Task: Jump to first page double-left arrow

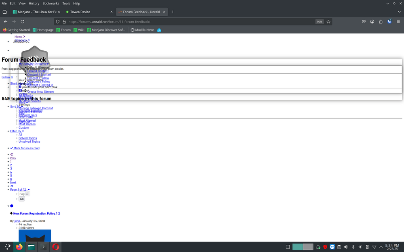Action: pos(12,154)
